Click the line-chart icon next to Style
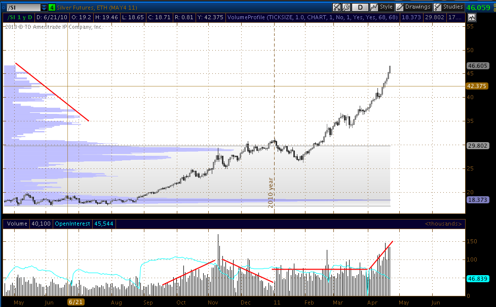This screenshot has width=496, height=307. [x=374, y=7]
